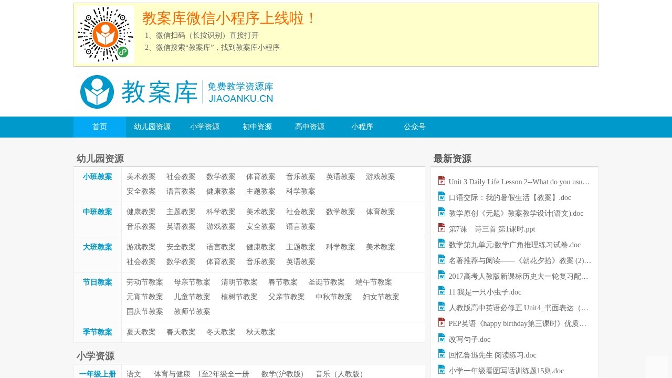This screenshot has height=378, width=672.
Task: Click the Word icon beside 数学第九单元 resource
Action: 441,243
